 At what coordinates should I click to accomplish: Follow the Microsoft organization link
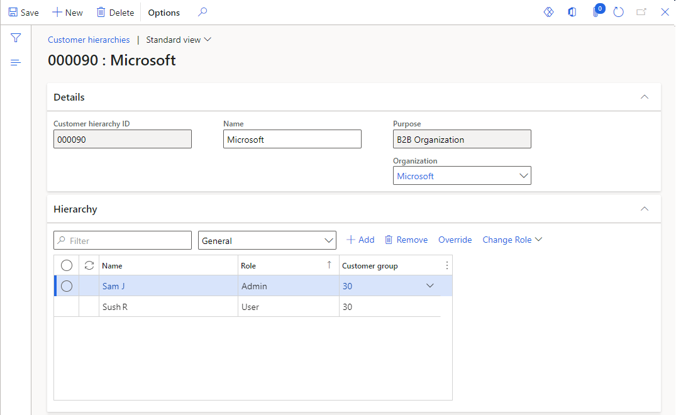[x=415, y=176]
